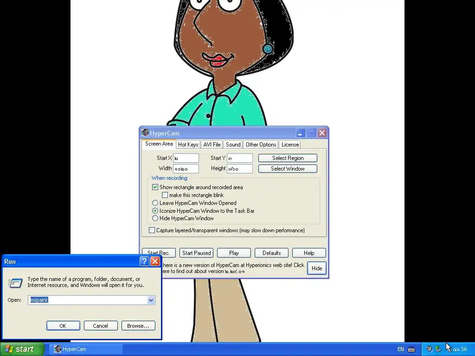Click the Height input field
This screenshot has width=475, height=356.
coord(240,169)
